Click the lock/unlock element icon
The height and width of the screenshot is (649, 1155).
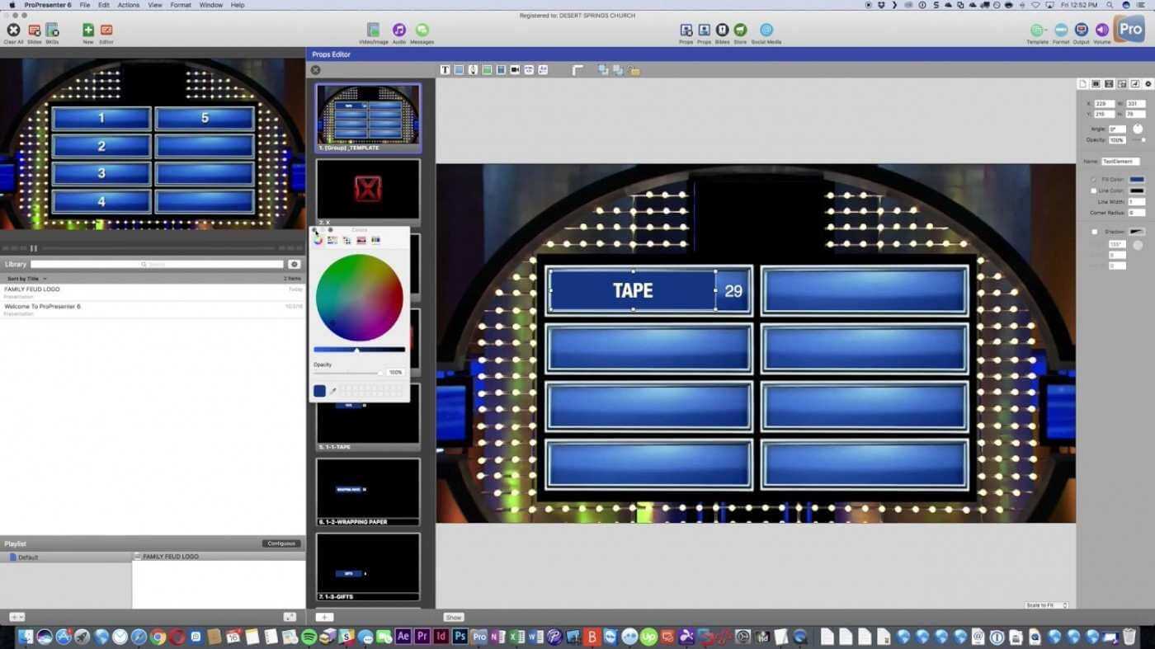click(634, 70)
